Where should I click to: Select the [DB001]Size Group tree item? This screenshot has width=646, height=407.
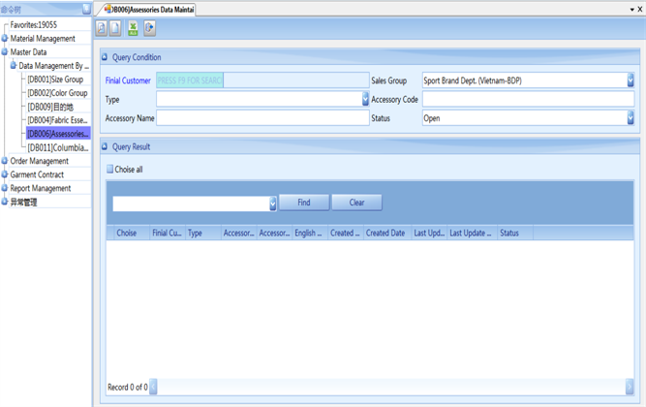[x=55, y=79]
